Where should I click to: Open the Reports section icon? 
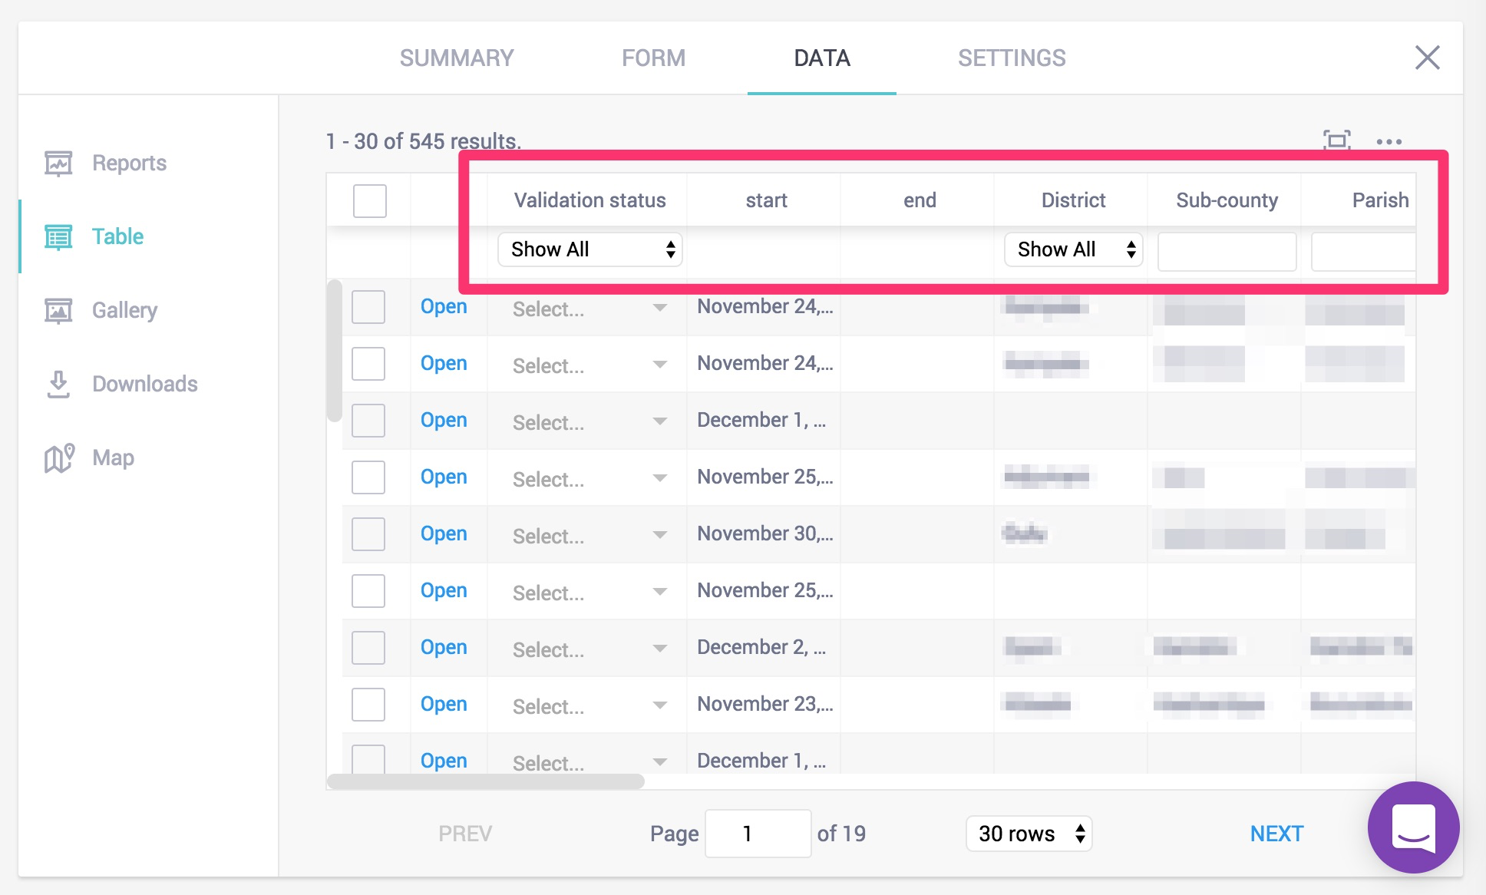(x=58, y=163)
